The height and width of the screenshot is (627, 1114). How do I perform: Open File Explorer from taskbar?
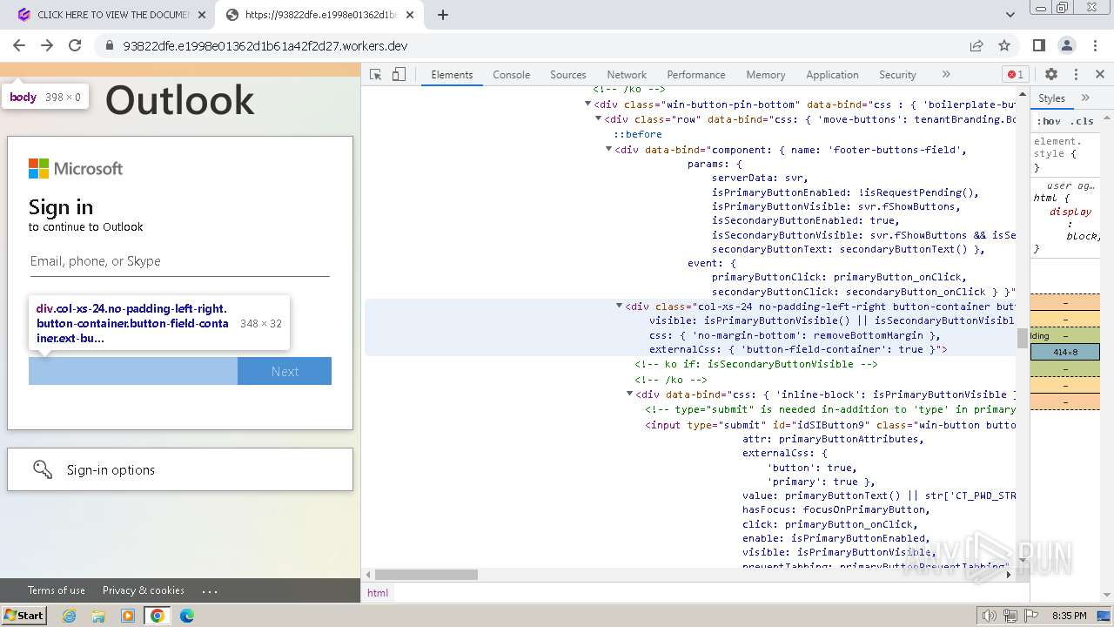[x=98, y=616]
